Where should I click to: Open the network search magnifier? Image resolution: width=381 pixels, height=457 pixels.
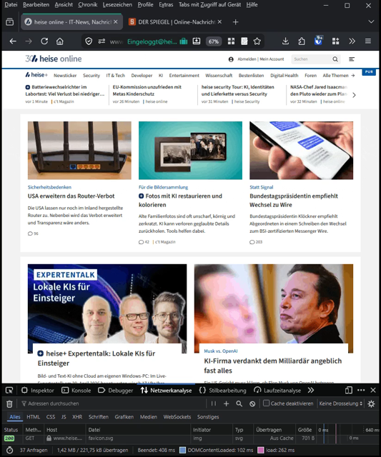coord(239,403)
